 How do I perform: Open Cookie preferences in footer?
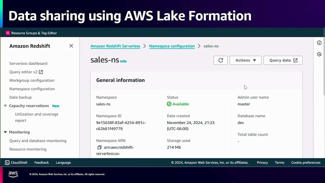[306, 163]
